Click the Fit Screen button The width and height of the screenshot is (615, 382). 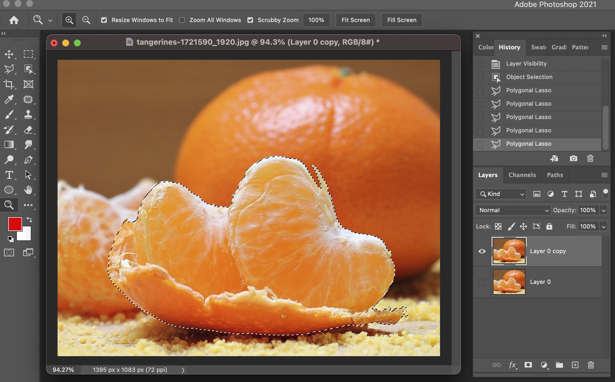click(x=355, y=20)
